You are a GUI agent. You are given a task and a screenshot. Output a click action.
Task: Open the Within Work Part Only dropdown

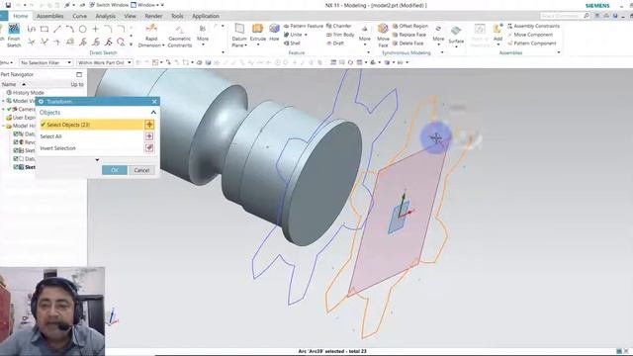[x=104, y=62]
